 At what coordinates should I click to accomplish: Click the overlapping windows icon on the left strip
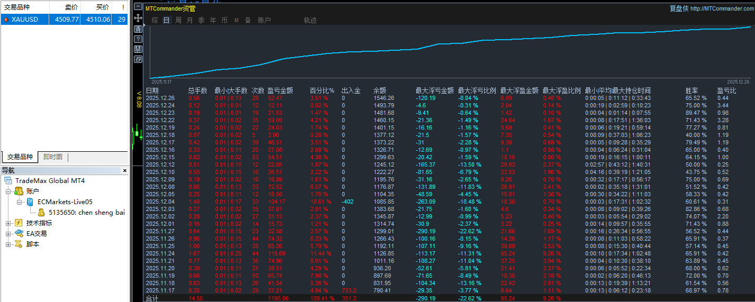138,59
